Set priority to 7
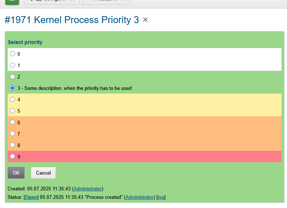 tap(12, 134)
